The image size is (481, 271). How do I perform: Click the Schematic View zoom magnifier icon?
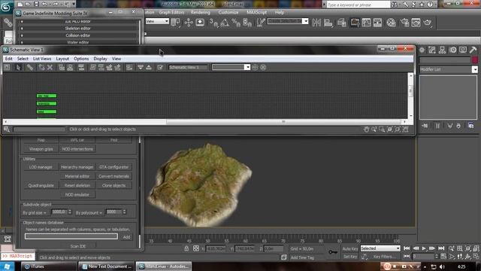(374, 129)
